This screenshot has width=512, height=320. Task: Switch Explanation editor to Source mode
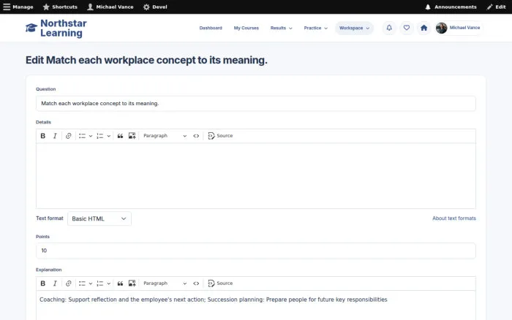pos(220,283)
